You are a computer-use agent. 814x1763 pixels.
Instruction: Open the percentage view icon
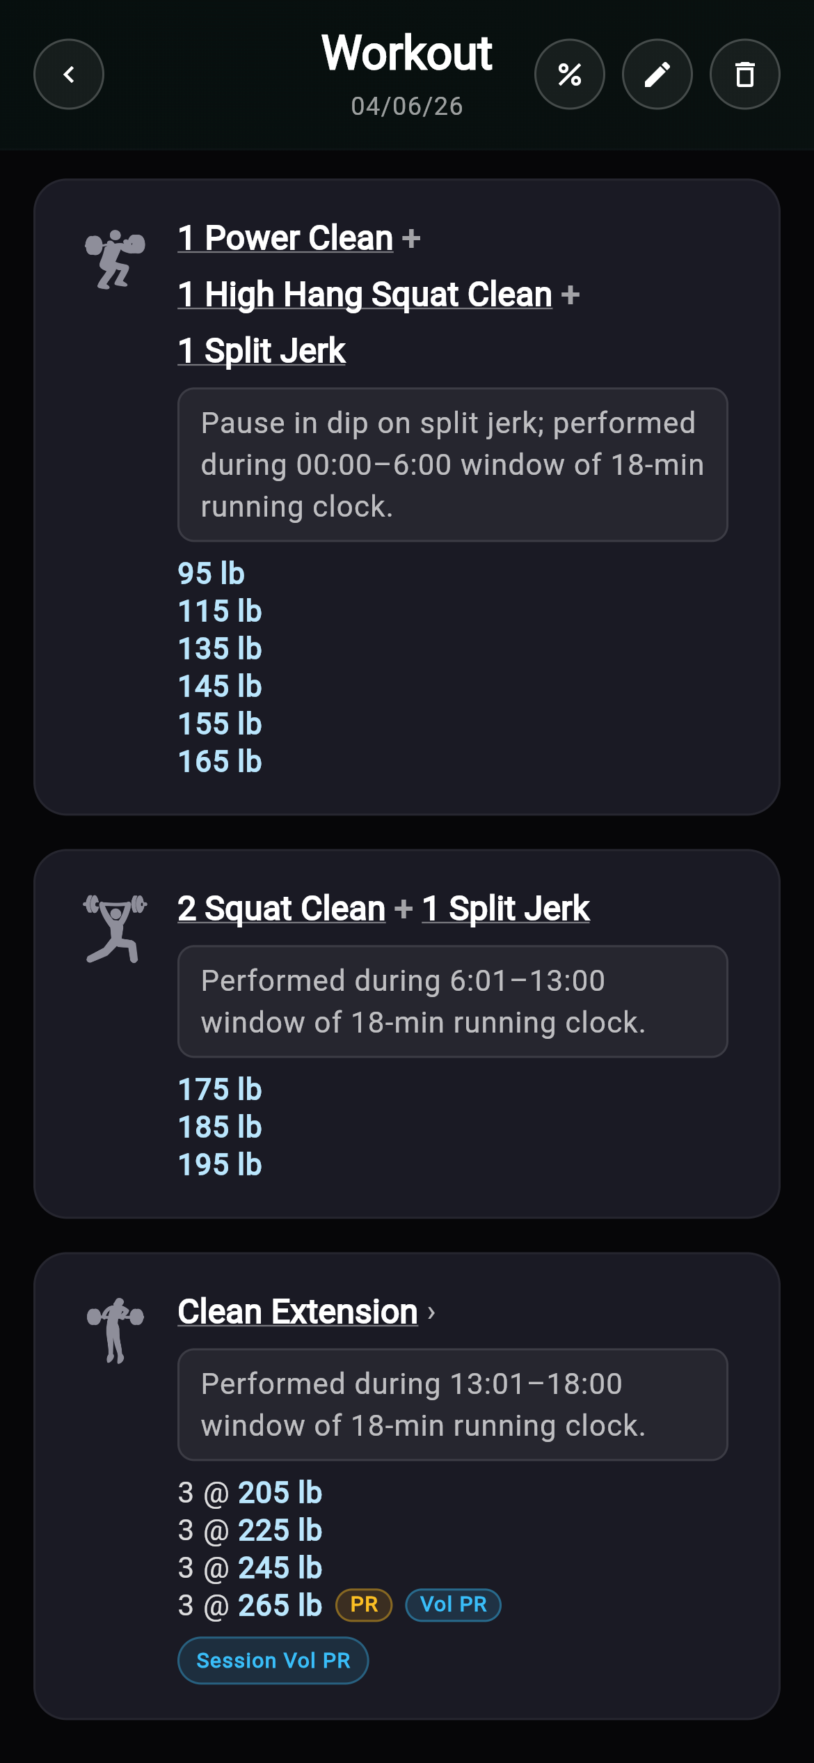coord(569,75)
